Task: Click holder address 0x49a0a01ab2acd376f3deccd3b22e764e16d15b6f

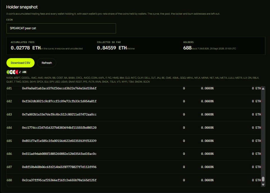Action: point(59,88)
